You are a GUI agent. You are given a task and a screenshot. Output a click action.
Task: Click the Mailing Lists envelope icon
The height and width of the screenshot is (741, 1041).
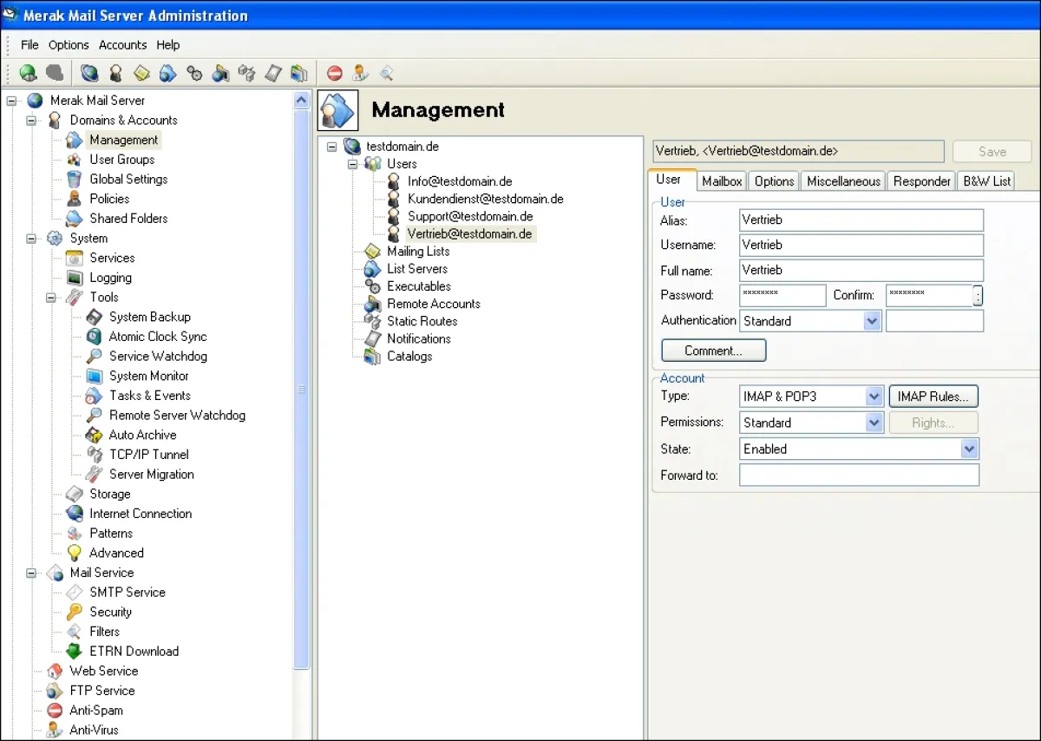pos(373,252)
